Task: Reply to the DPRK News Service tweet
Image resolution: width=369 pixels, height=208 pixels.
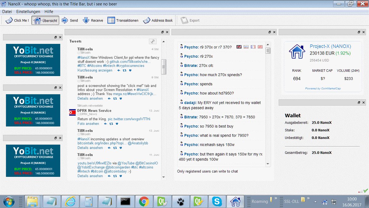Action: tap(105, 124)
